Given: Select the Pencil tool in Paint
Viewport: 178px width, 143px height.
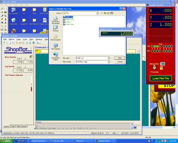Looking at the screenshot, I should (2, 19).
